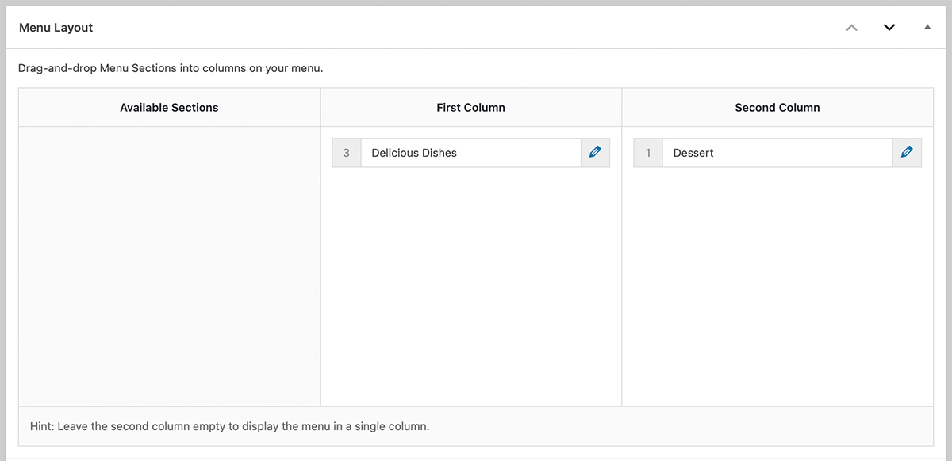Screen dimensions: 952x461
Task: Select the Delicious Dishes section item
Action: pyautogui.click(x=470, y=153)
